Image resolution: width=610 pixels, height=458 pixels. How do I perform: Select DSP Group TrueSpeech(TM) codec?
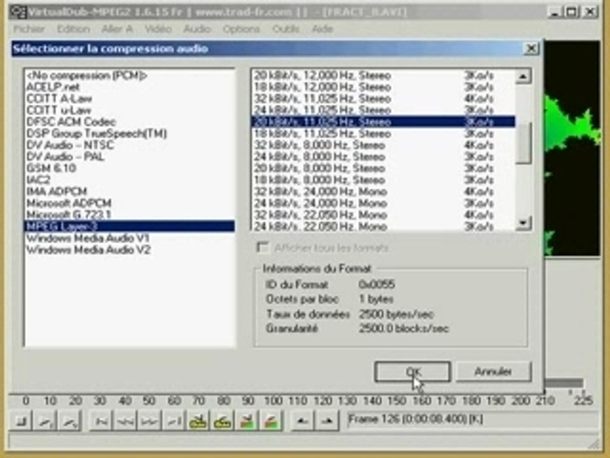click(x=130, y=134)
